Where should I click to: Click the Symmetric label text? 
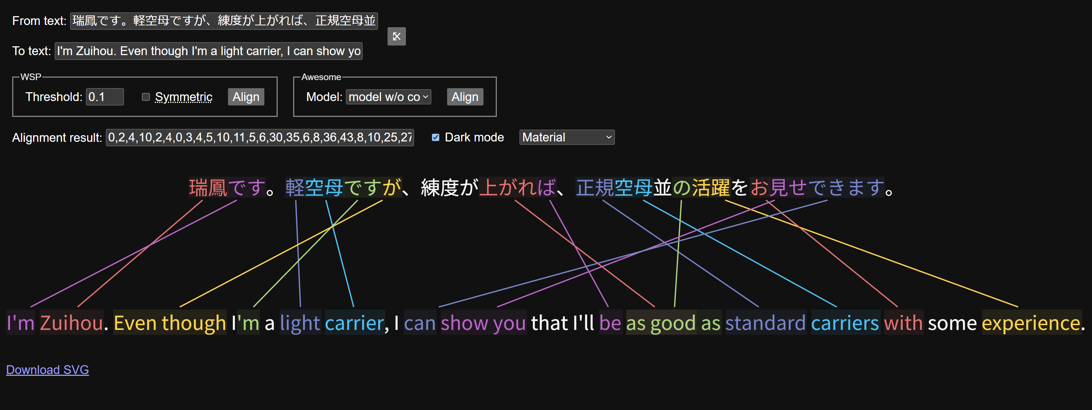pyautogui.click(x=183, y=97)
